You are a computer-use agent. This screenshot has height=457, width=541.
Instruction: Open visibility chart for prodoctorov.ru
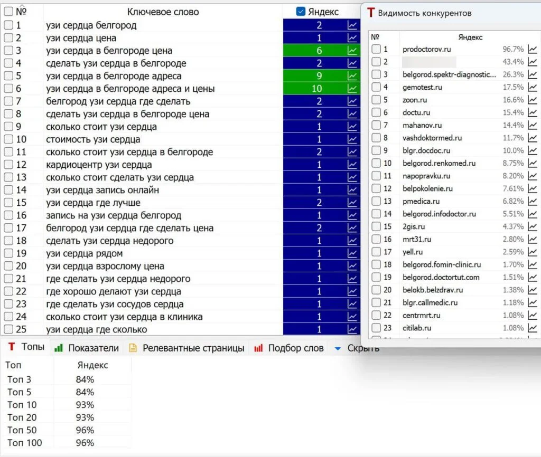tap(533, 49)
